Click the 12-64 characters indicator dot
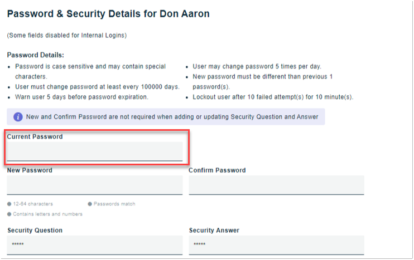Screen dimensions: 414x260 pyautogui.click(x=9, y=204)
